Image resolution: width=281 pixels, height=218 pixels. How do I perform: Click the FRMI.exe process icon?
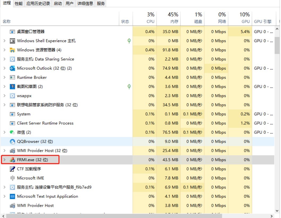[x=12, y=160]
